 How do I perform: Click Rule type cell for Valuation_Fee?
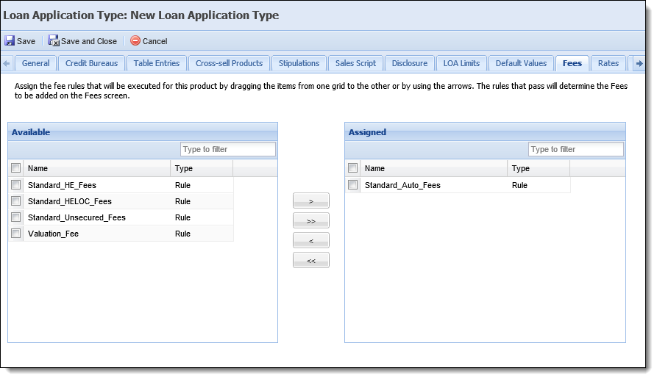click(x=182, y=234)
